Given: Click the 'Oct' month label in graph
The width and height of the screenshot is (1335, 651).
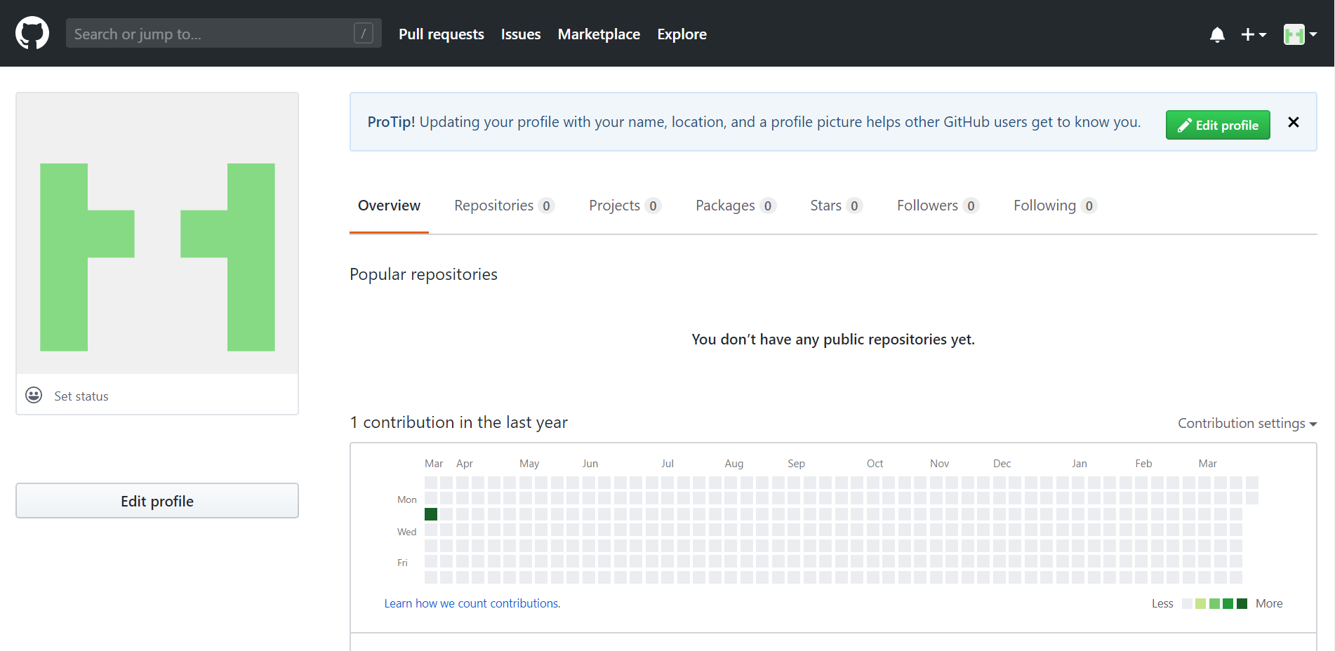Looking at the screenshot, I should point(875,464).
